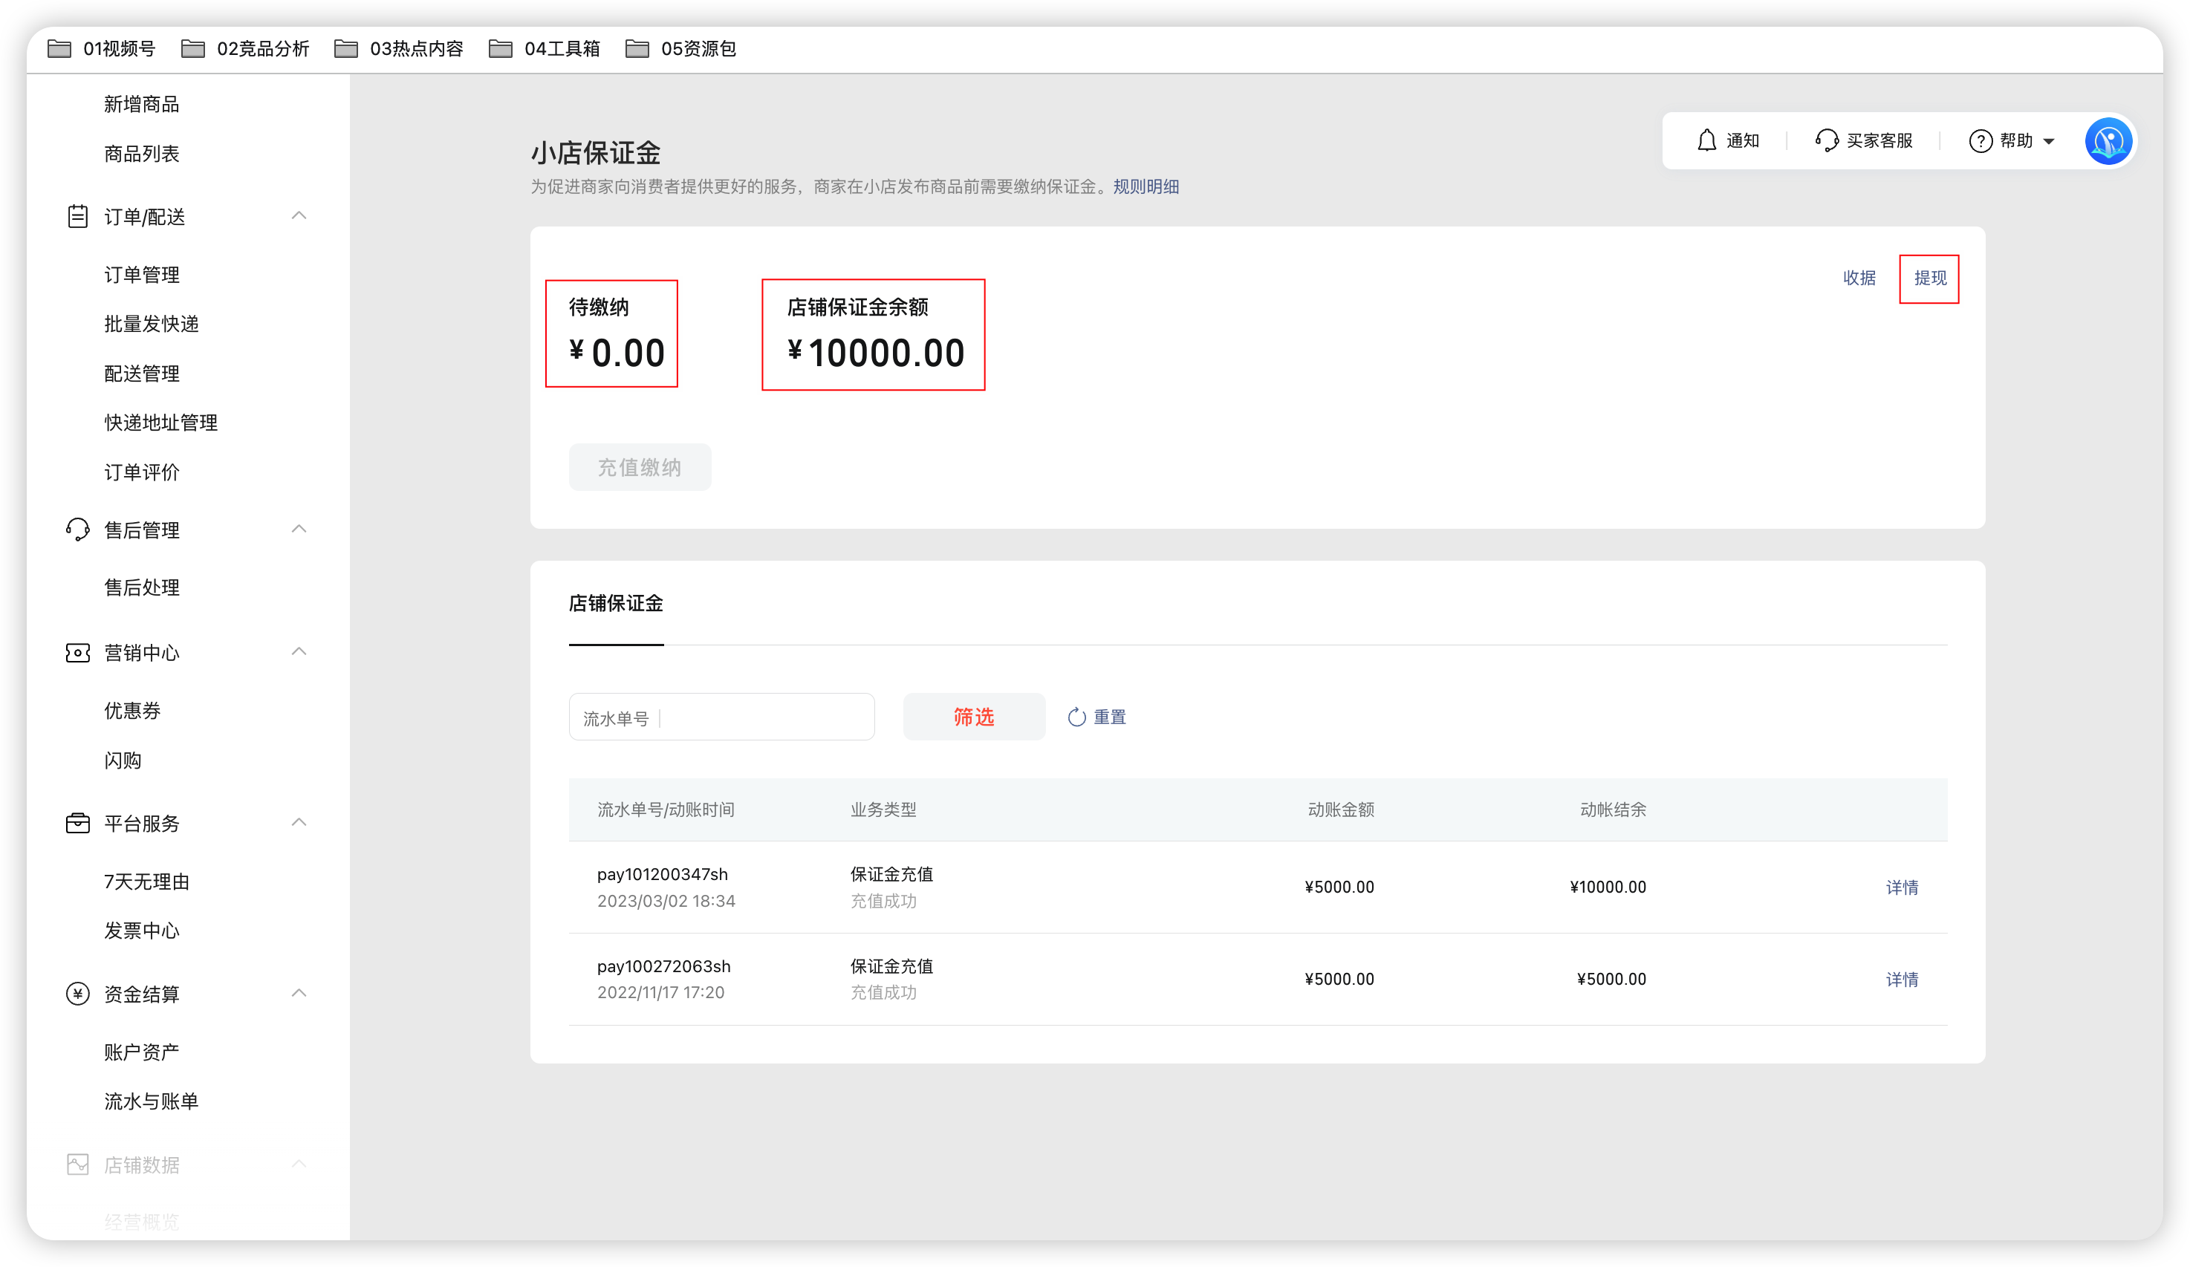Collapse the 平台服务 section chevron
Image resolution: width=2190 pixels, height=1267 pixels.
(x=299, y=822)
